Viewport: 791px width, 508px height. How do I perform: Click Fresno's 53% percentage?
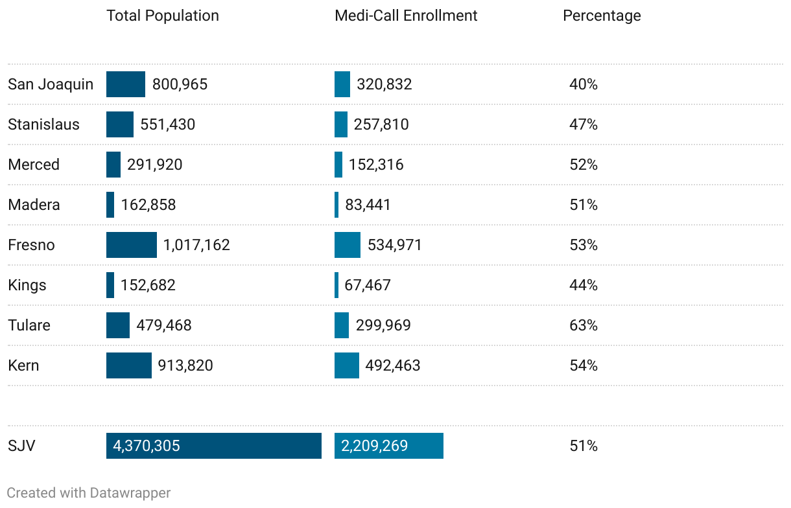click(584, 245)
